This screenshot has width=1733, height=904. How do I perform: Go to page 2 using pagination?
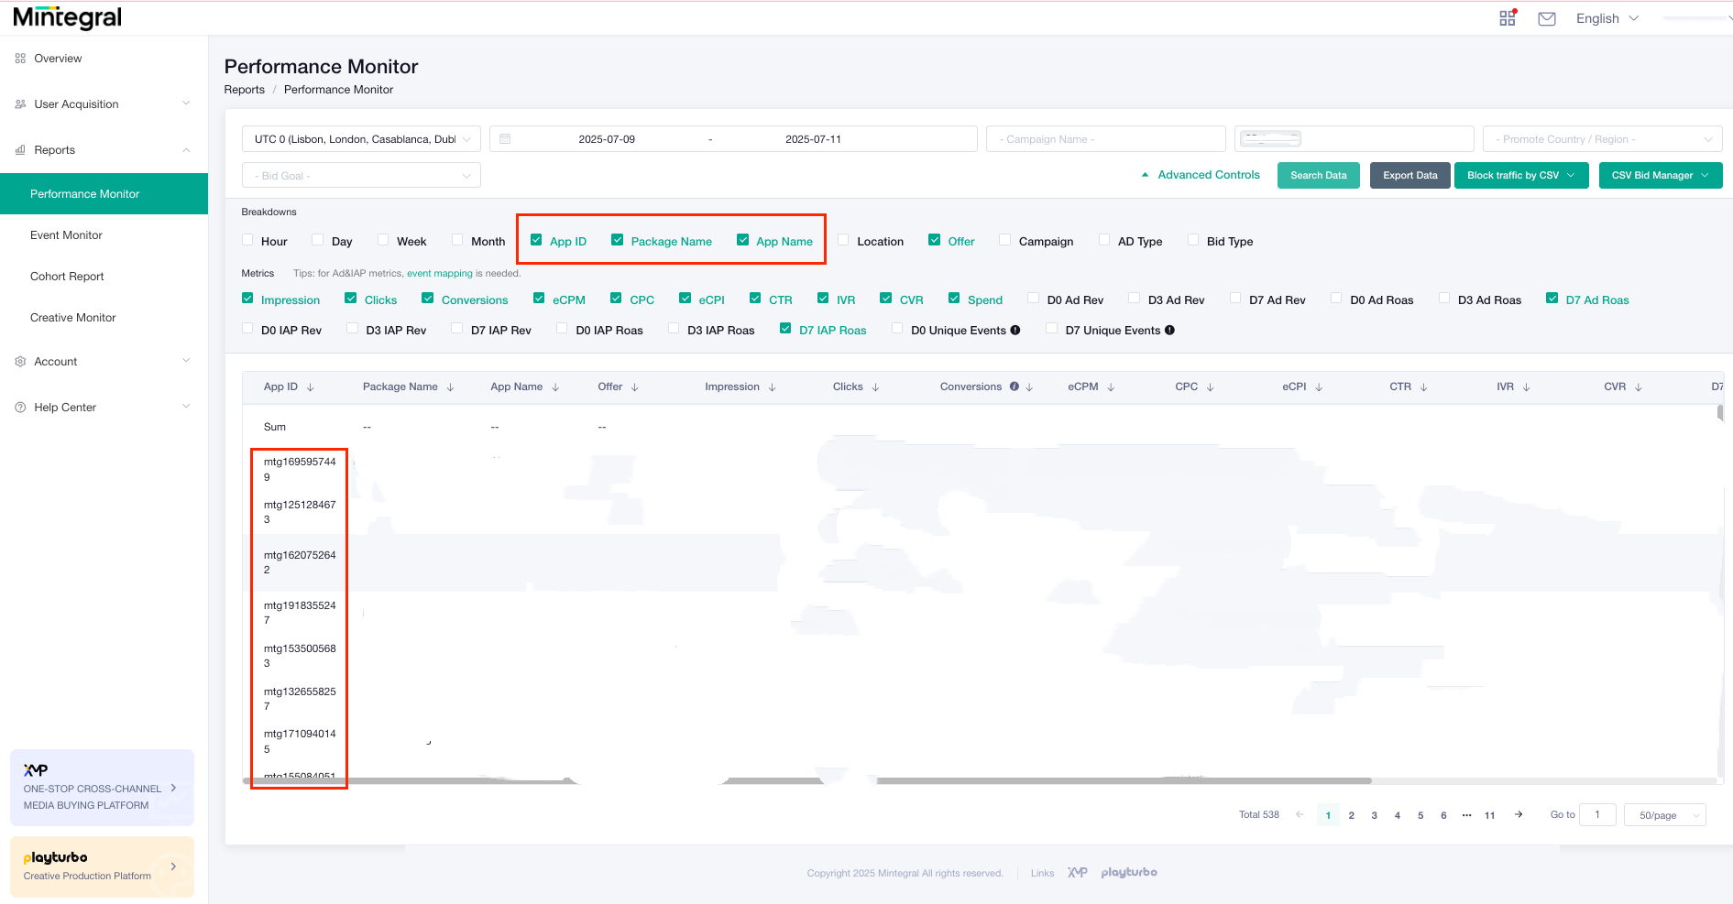[1351, 814]
